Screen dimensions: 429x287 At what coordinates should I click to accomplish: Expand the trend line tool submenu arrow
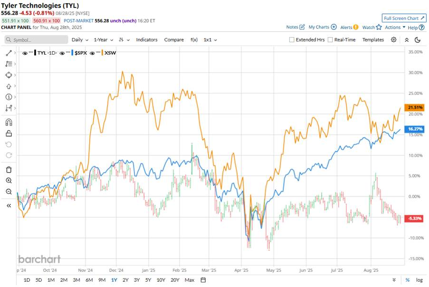click(15, 53)
